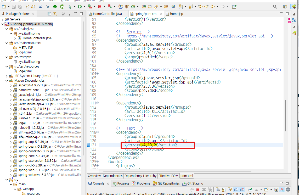Open the internal web browser globe icon

pos(173,7)
